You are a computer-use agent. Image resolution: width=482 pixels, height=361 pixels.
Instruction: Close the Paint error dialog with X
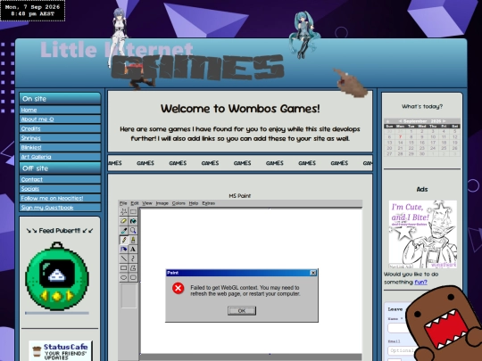click(x=313, y=273)
